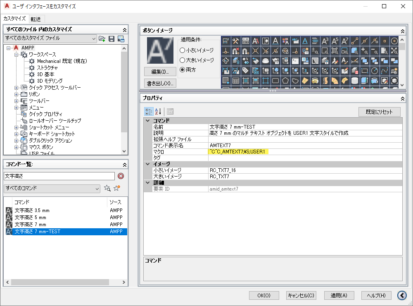This screenshot has height=306, width=413.
Task: Pick the price tag icon
Action: tap(245, 70)
